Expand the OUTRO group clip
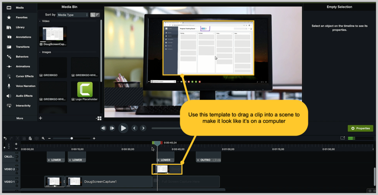This screenshot has height=195, width=378. [198, 160]
